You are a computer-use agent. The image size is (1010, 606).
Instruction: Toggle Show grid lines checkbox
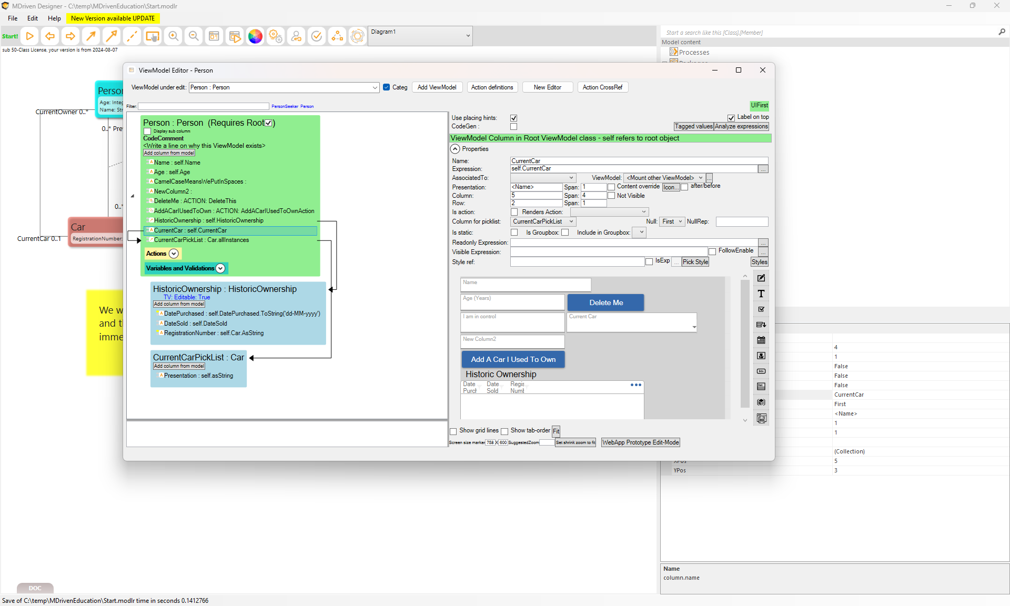[x=453, y=431]
